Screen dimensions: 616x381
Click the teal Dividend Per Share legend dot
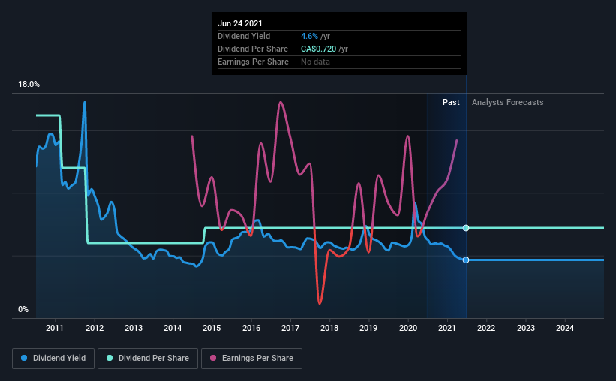click(110, 358)
